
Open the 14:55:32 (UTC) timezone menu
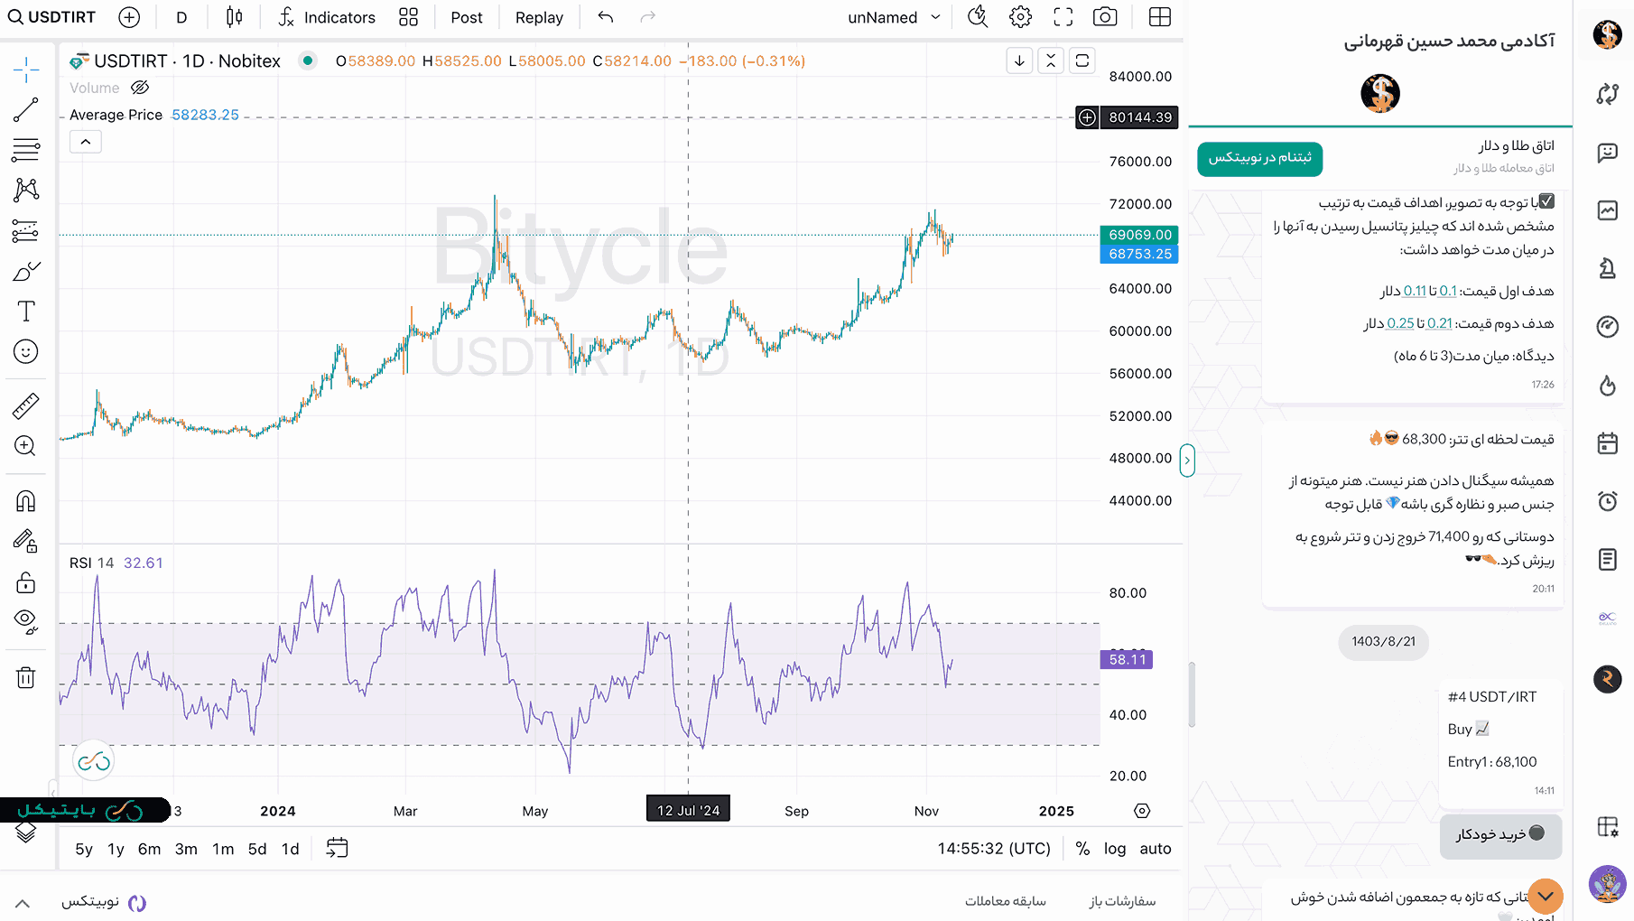pos(994,849)
